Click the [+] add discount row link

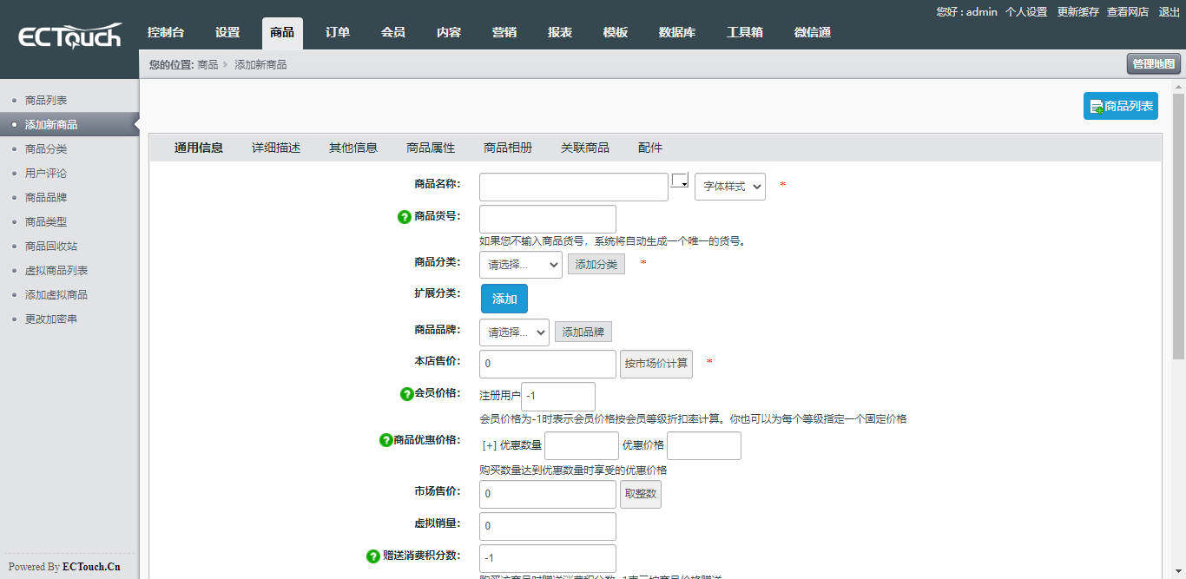490,445
